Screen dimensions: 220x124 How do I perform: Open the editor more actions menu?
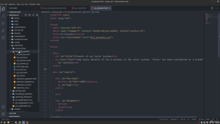tap(217, 8)
